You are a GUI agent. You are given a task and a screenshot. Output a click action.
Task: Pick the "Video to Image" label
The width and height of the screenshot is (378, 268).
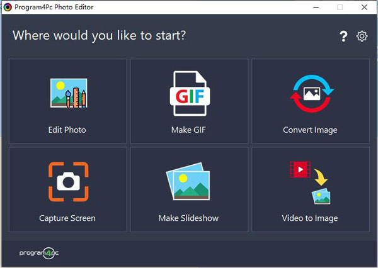coord(310,218)
